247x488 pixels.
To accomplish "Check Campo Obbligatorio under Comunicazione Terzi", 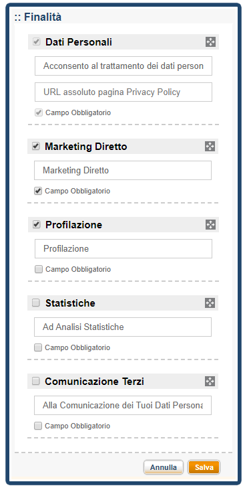I will point(38,426).
